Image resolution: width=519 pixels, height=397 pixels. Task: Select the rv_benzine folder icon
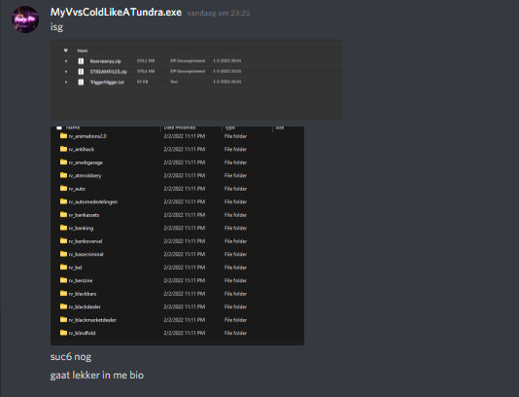pos(63,280)
